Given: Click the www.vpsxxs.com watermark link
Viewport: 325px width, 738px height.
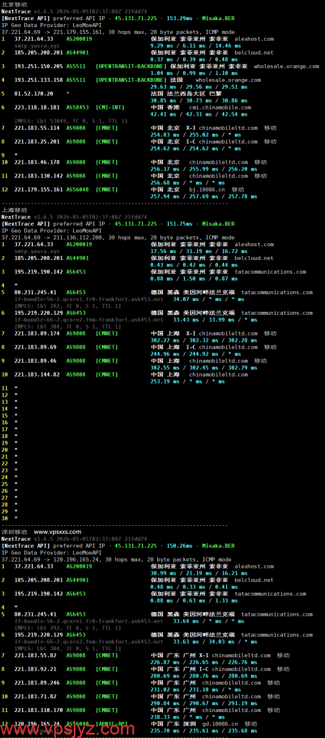Looking at the screenshot, I should coord(58,532).
